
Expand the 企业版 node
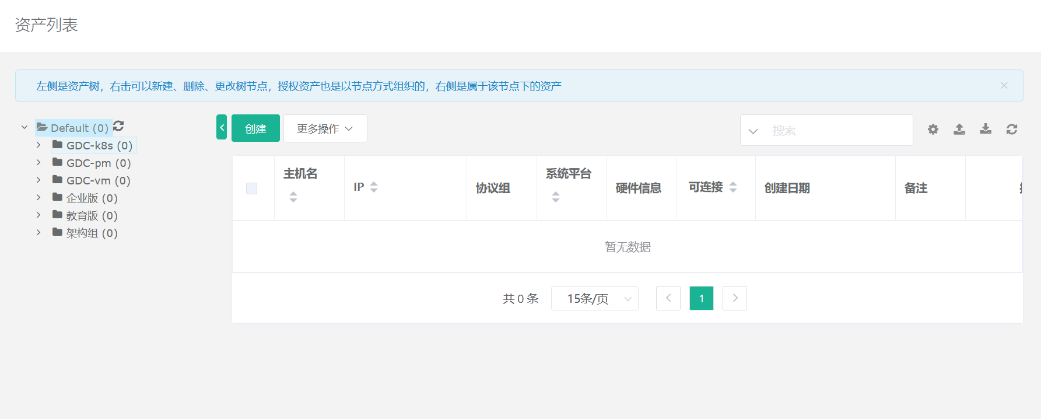pos(38,197)
